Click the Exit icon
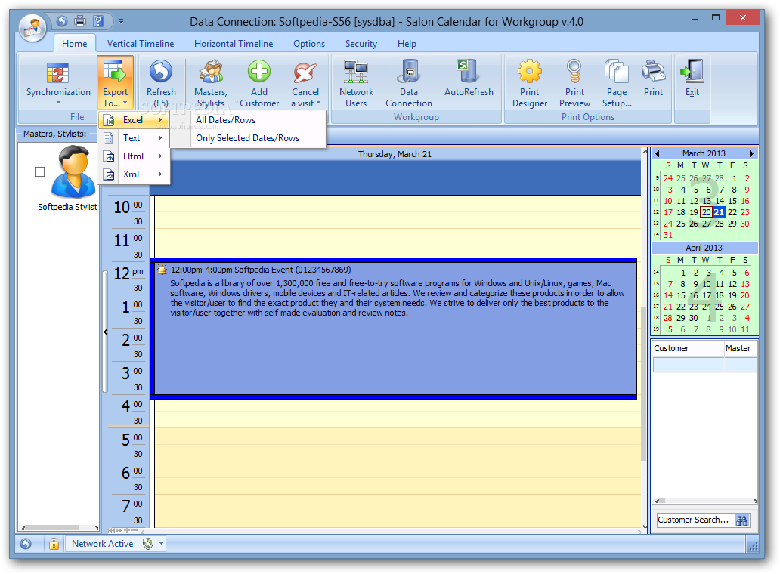 point(692,71)
